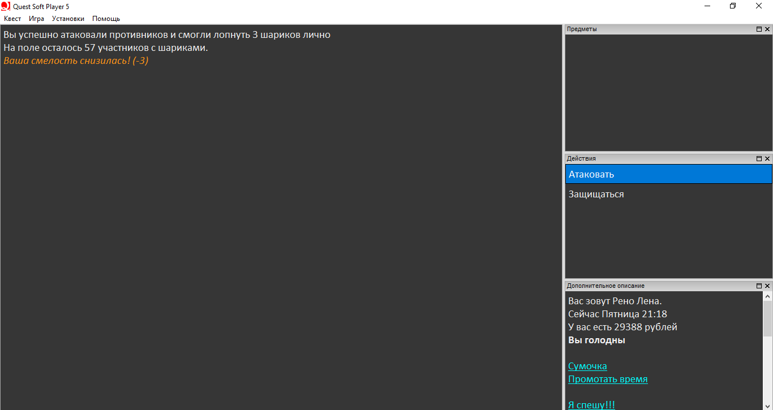The height and width of the screenshot is (410, 773).
Task: Minimize the Quest Soft Player window
Action: (707, 6)
